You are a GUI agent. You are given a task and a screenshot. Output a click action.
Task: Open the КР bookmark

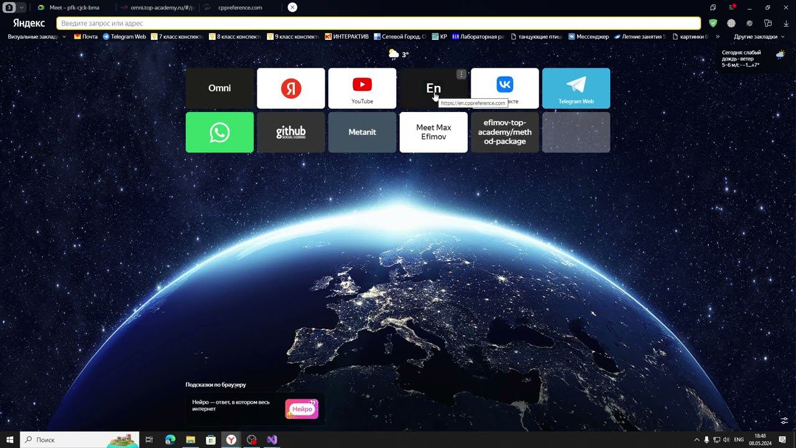pos(439,37)
